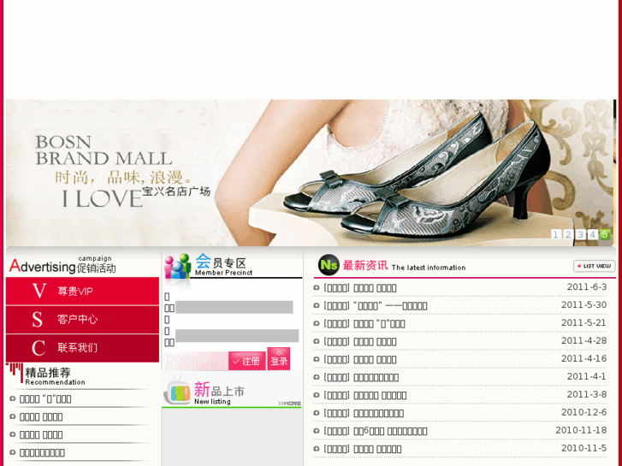
Task: Switch banner to slide 4
Action: click(x=593, y=234)
